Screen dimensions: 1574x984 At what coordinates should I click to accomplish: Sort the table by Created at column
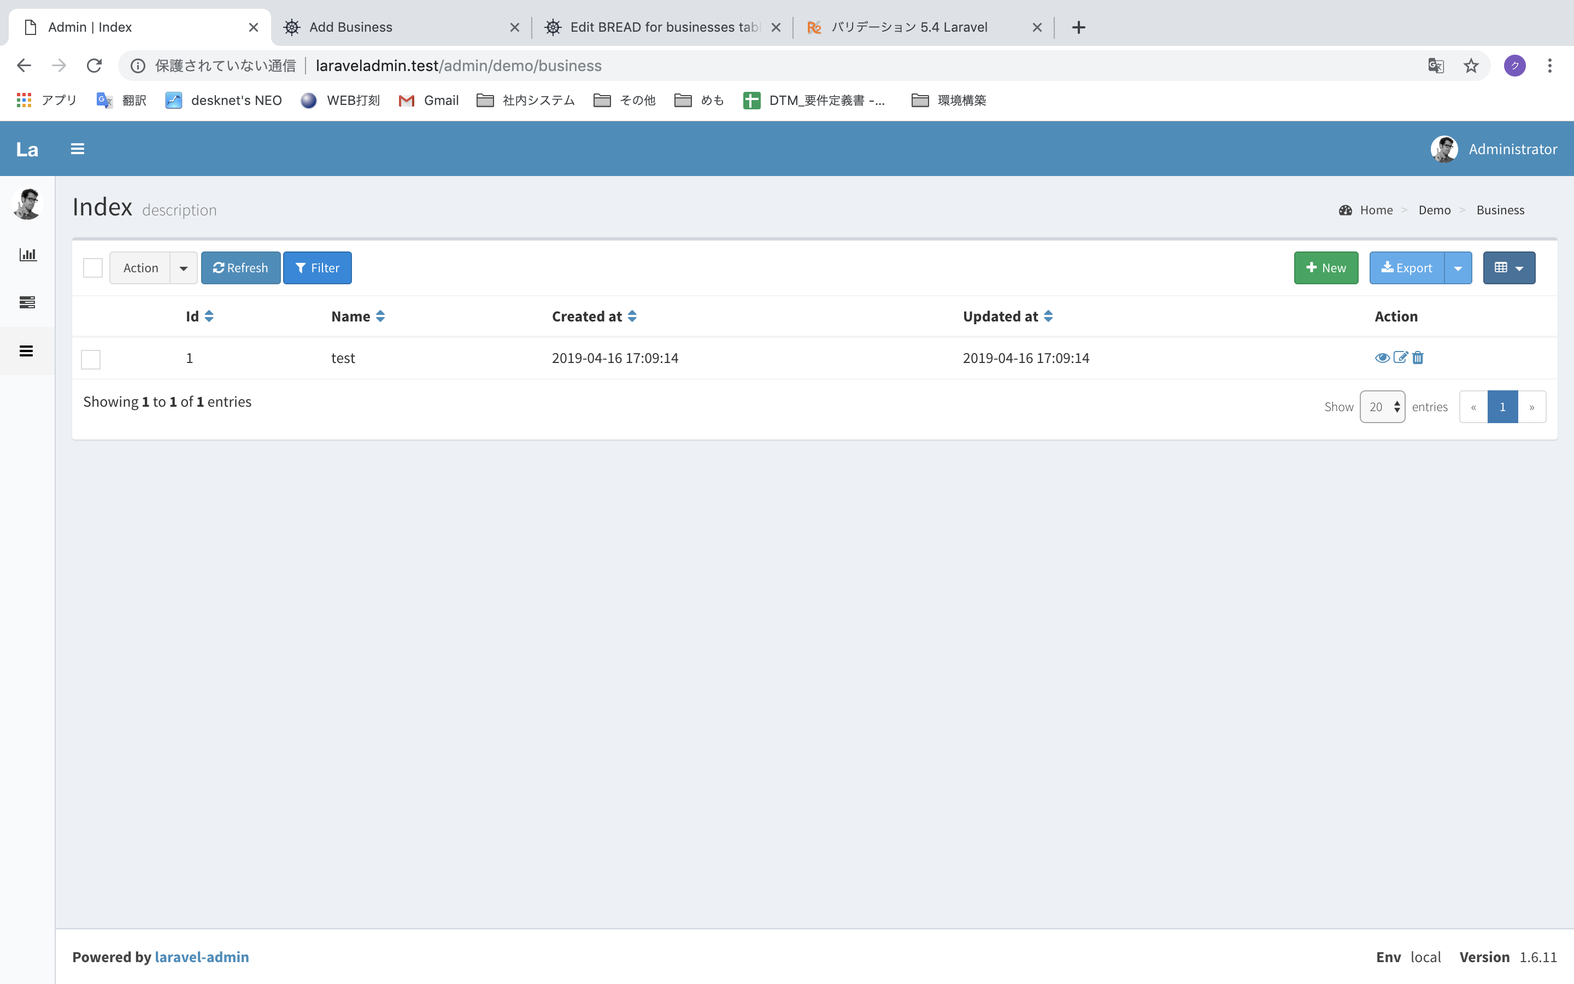click(x=632, y=317)
